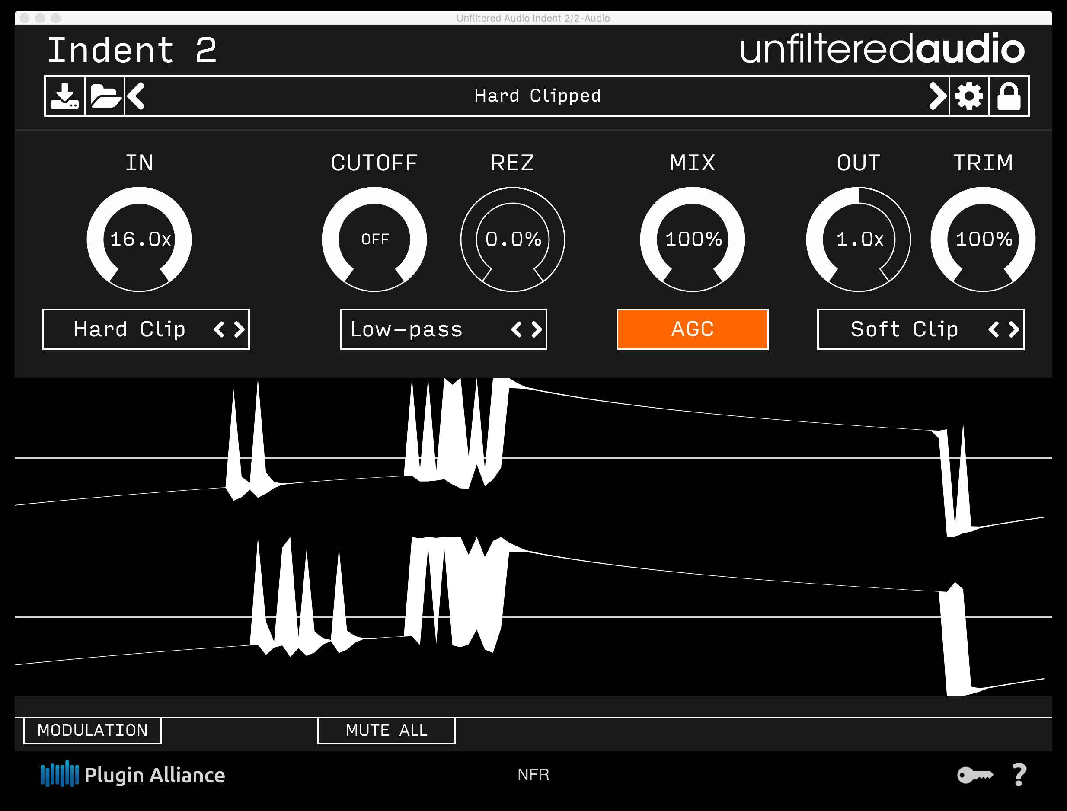Click the Indent 2 plugin title

coord(132,50)
